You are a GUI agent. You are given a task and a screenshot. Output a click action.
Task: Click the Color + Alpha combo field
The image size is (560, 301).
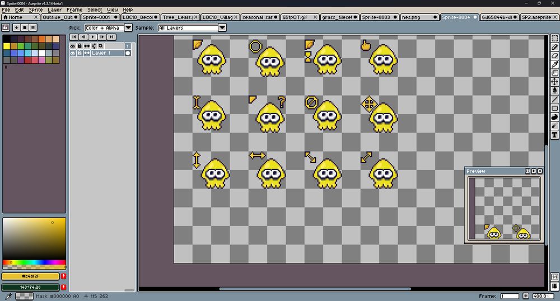tap(104, 27)
